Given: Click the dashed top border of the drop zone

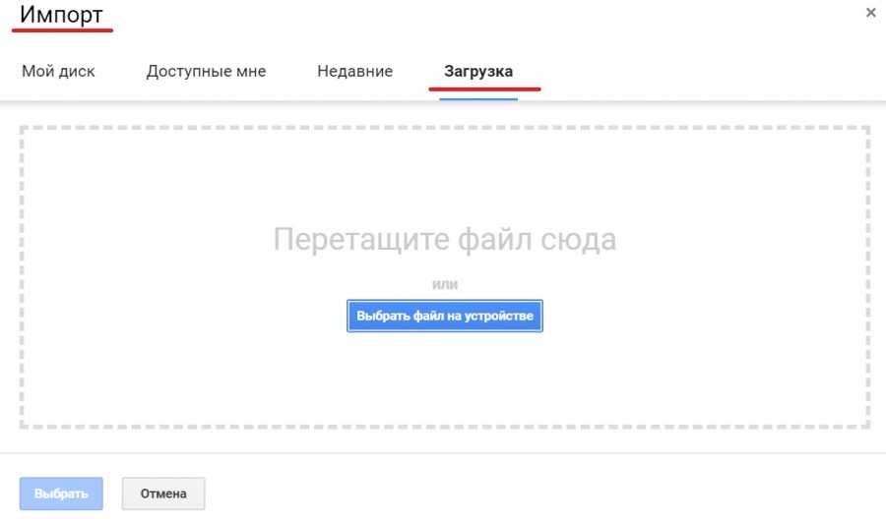Looking at the screenshot, I should 444,128.
